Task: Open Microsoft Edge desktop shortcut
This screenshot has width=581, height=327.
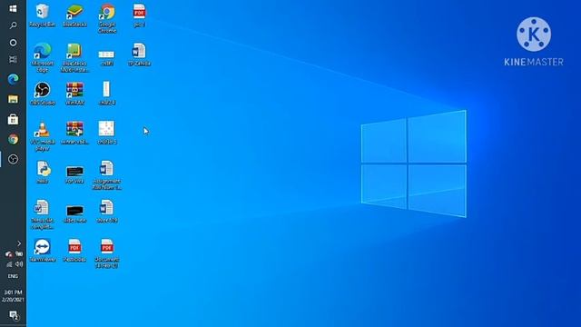Action: [43, 57]
